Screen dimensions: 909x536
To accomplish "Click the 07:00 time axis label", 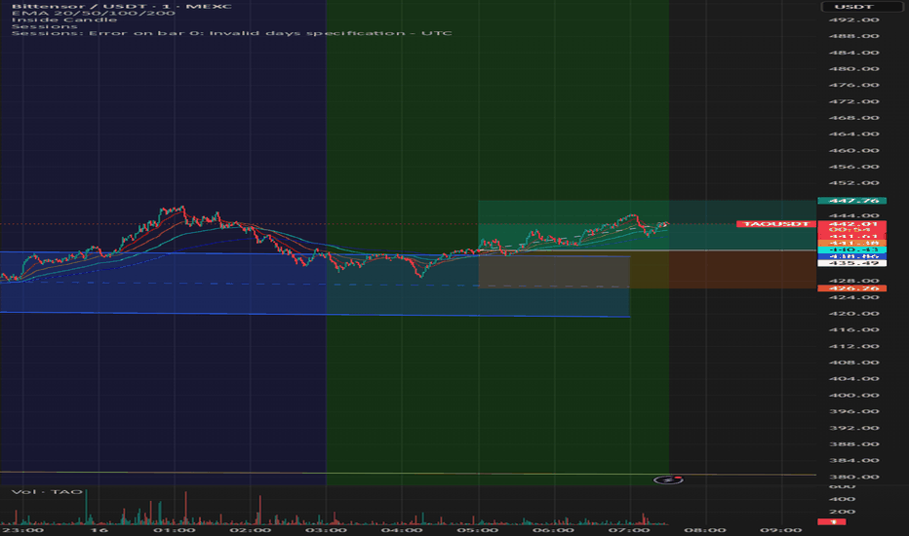I will (x=629, y=530).
